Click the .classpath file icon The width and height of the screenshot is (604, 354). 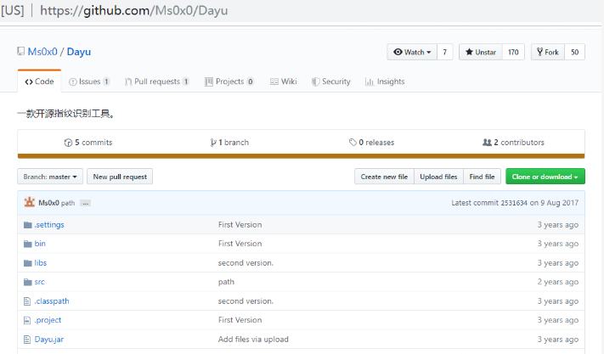point(27,301)
